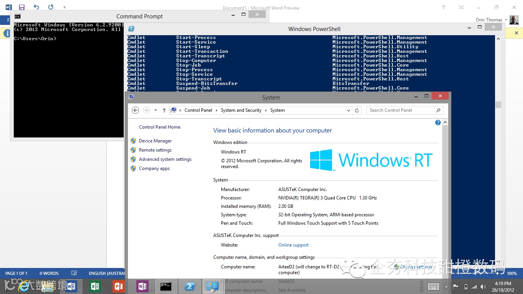The image size is (523, 294).
Task: Click the Word application icon in title bar
Action: (x=8, y=7)
